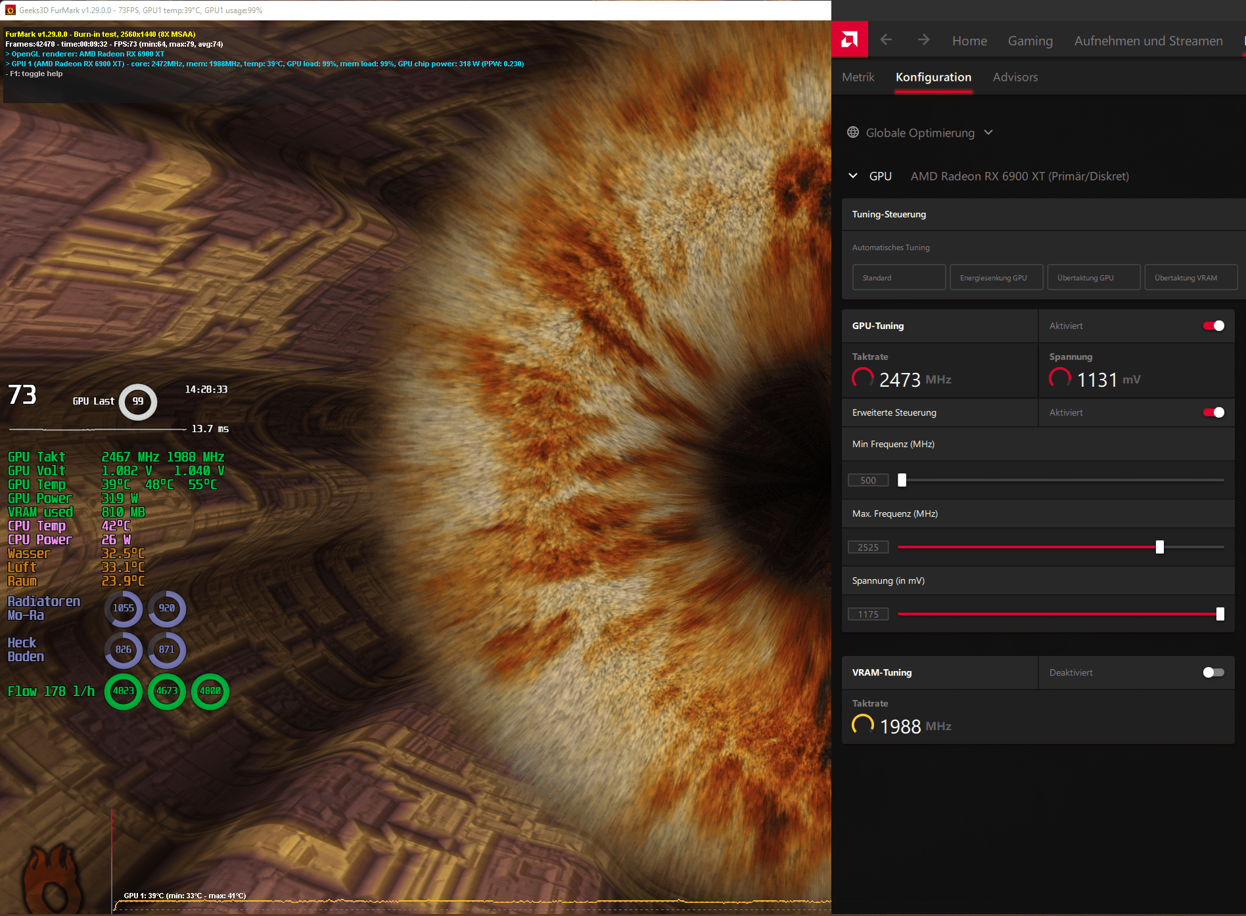Viewport: 1246px width, 916px height.
Task: Click the Min Frequenz slider handle
Action: (x=902, y=480)
